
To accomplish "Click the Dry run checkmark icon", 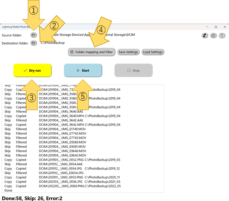I will click(25, 71).
